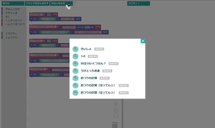
Task: Open magnifier for おつりの計算（はってん②）
Action: click(x=76, y=92)
